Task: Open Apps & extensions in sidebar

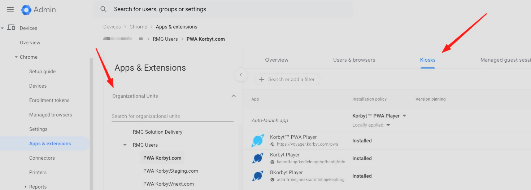Action: [50, 143]
